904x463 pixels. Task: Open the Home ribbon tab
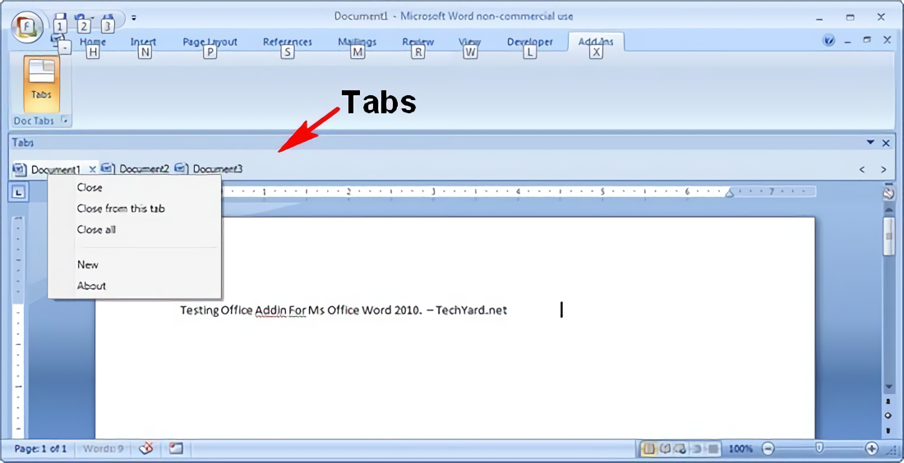(x=92, y=42)
